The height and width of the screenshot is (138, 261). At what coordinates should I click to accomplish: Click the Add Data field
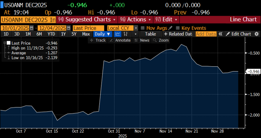pos(206,34)
